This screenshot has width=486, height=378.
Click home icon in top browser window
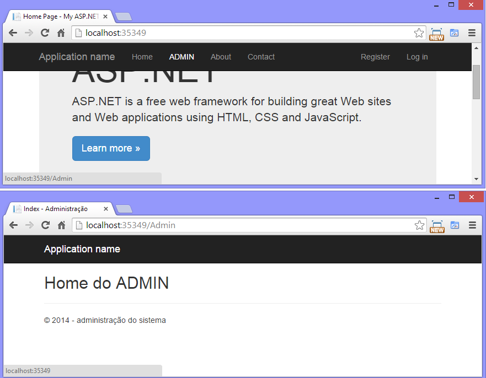(61, 33)
